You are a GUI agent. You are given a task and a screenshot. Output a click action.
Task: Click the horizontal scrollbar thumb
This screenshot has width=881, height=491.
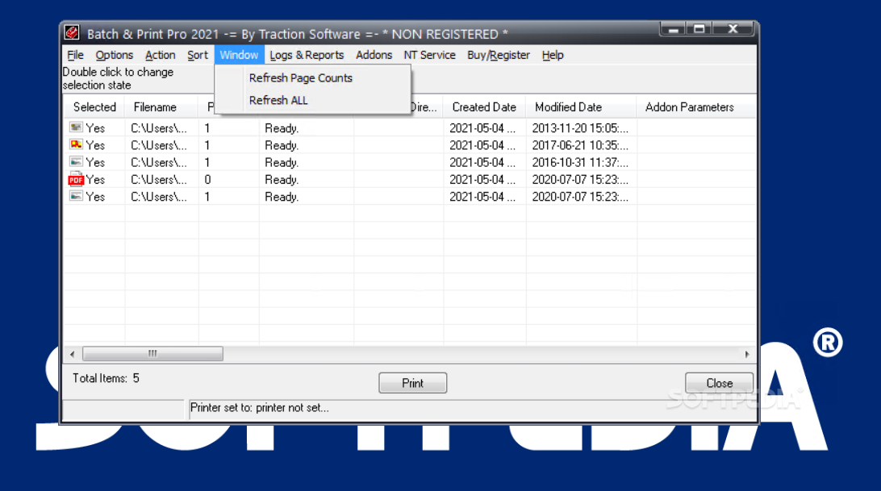coord(152,354)
